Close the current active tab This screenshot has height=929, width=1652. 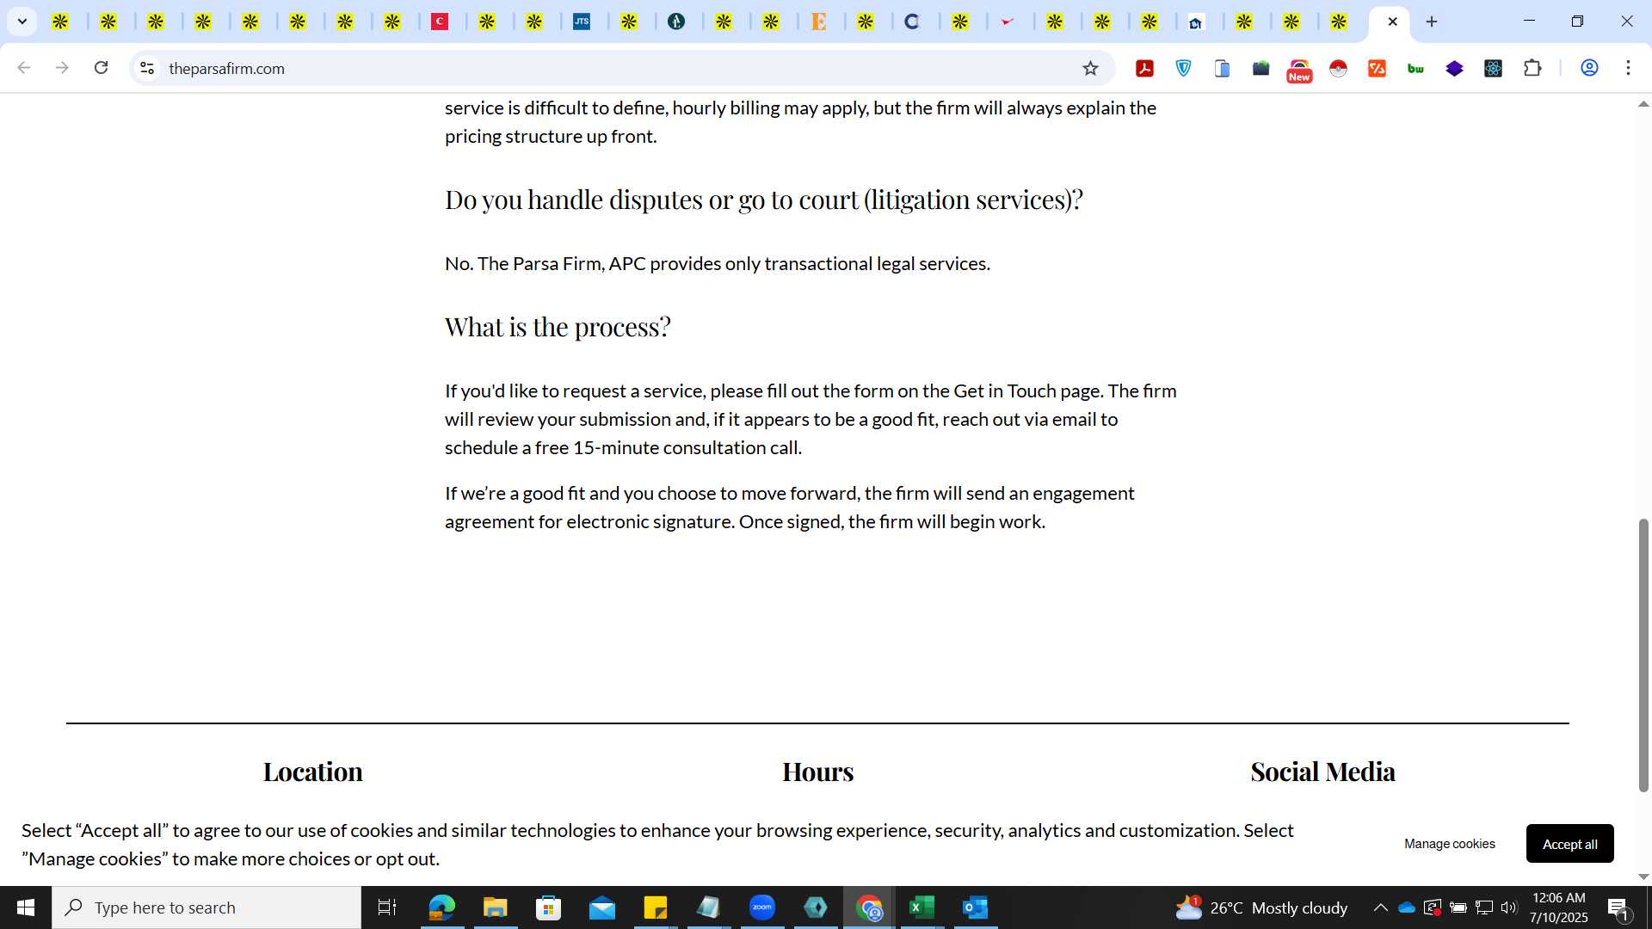[1392, 22]
